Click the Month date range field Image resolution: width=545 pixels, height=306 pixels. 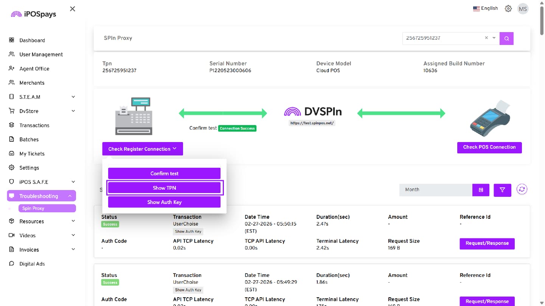click(x=436, y=190)
